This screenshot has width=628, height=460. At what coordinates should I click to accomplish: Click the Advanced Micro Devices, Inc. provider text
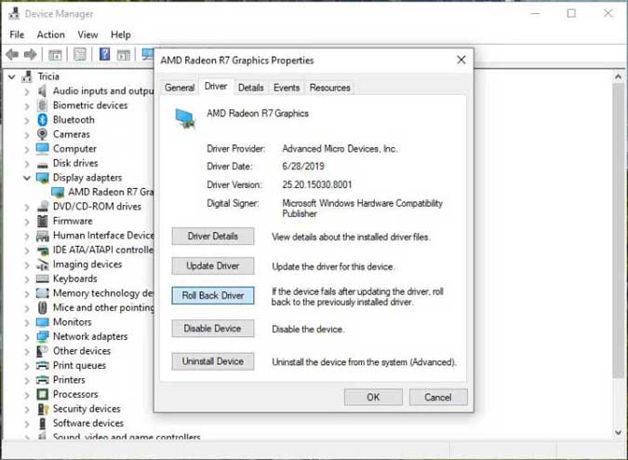340,149
